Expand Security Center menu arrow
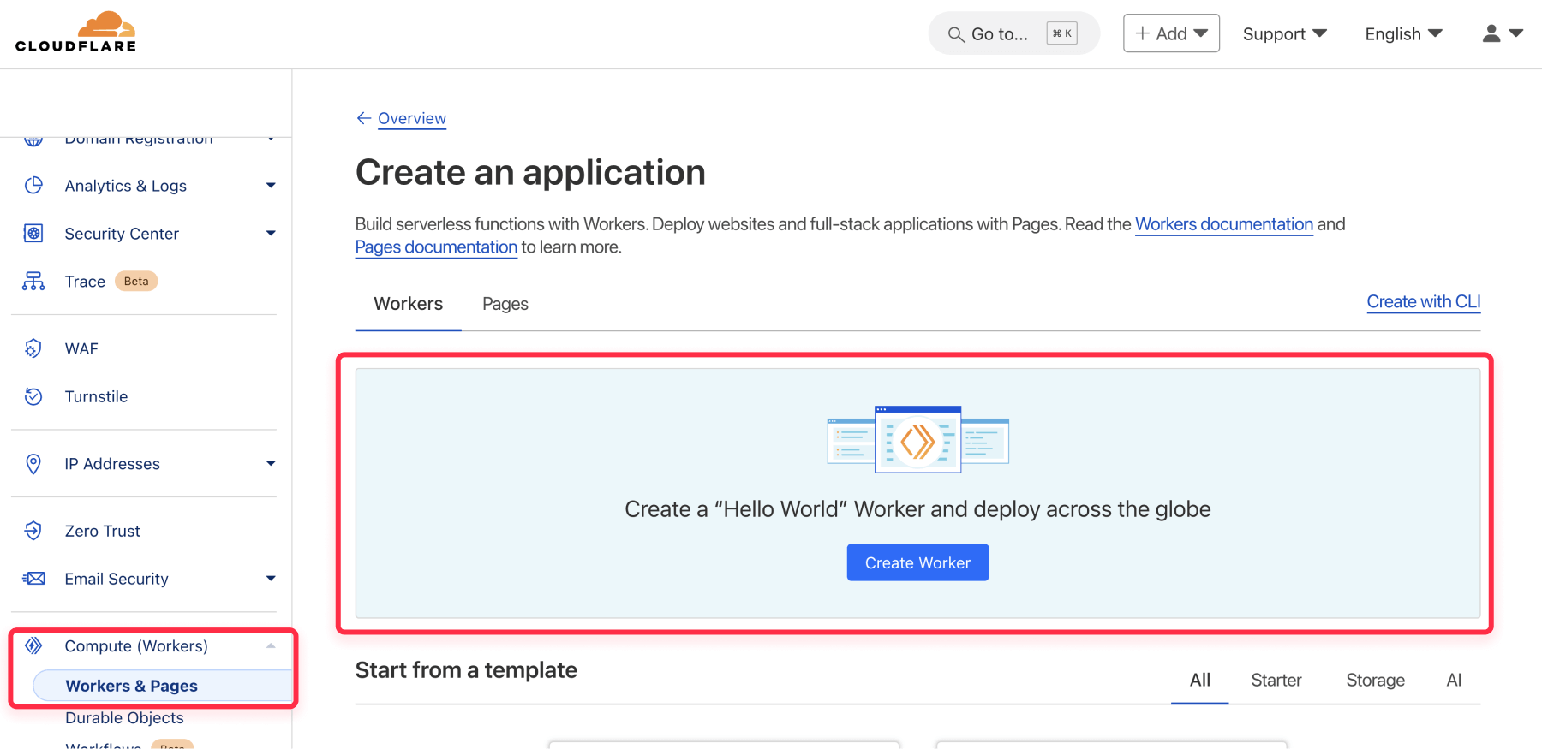 (x=271, y=234)
